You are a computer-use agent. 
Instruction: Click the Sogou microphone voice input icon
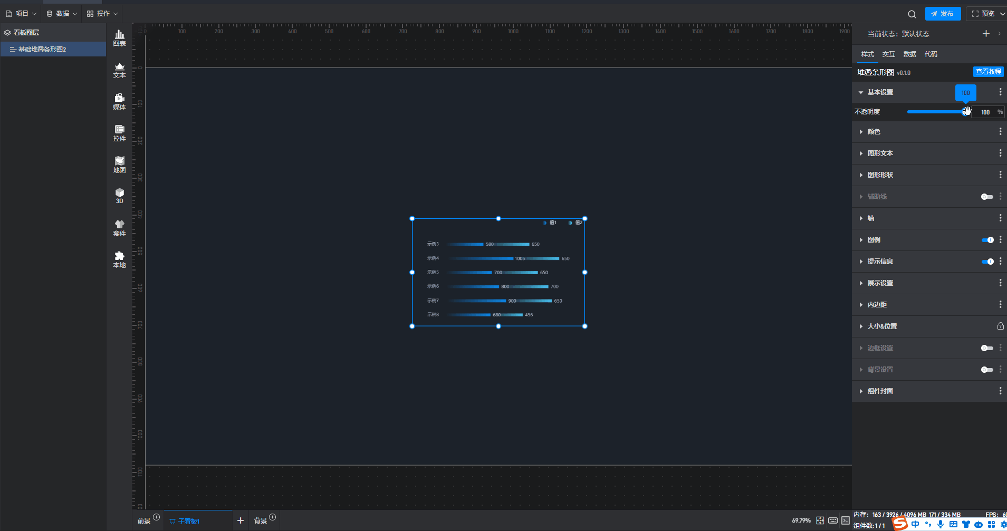click(x=941, y=524)
